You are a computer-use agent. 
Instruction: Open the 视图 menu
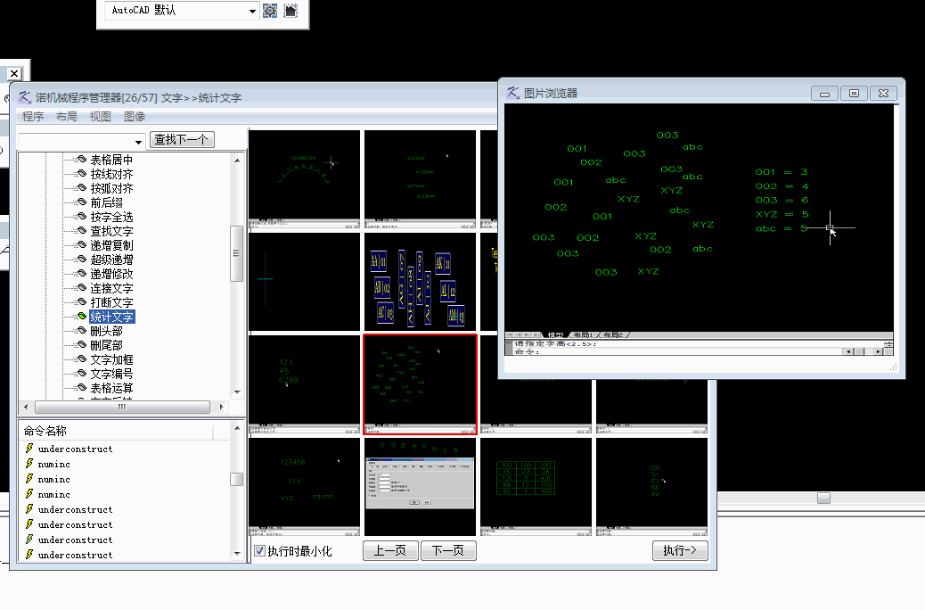click(x=101, y=116)
